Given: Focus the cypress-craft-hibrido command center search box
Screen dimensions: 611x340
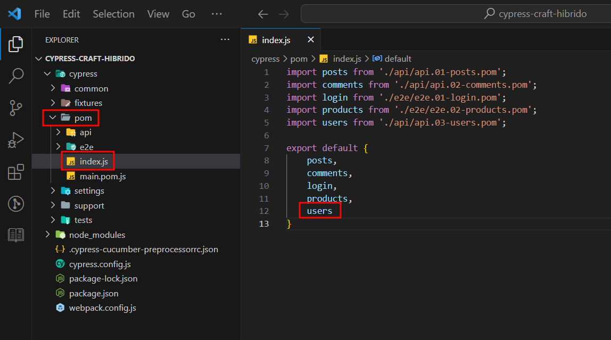Looking at the screenshot, I should point(456,14).
